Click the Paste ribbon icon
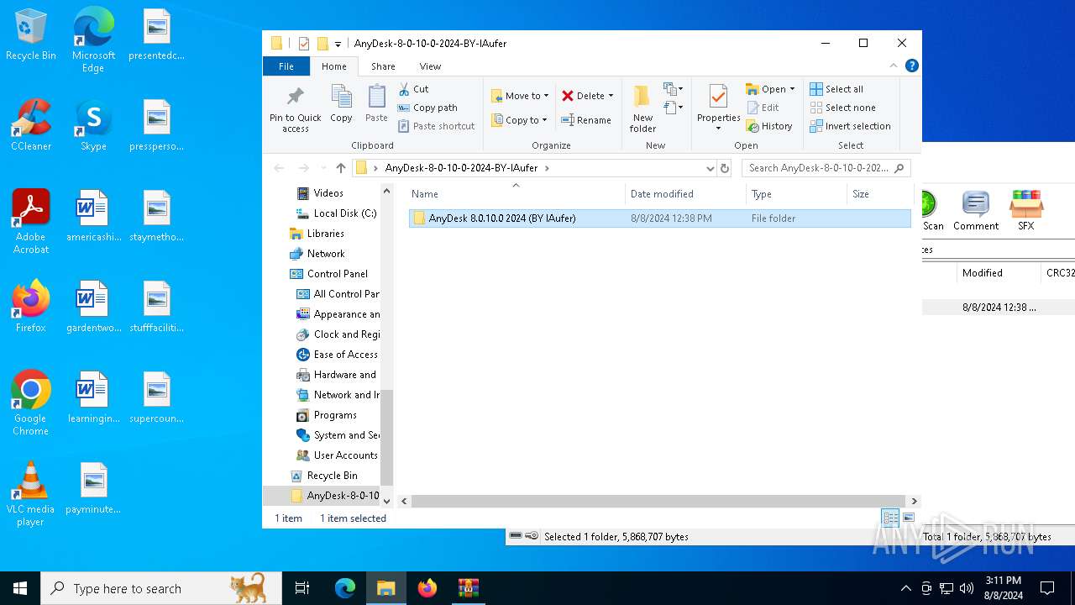 376,97
